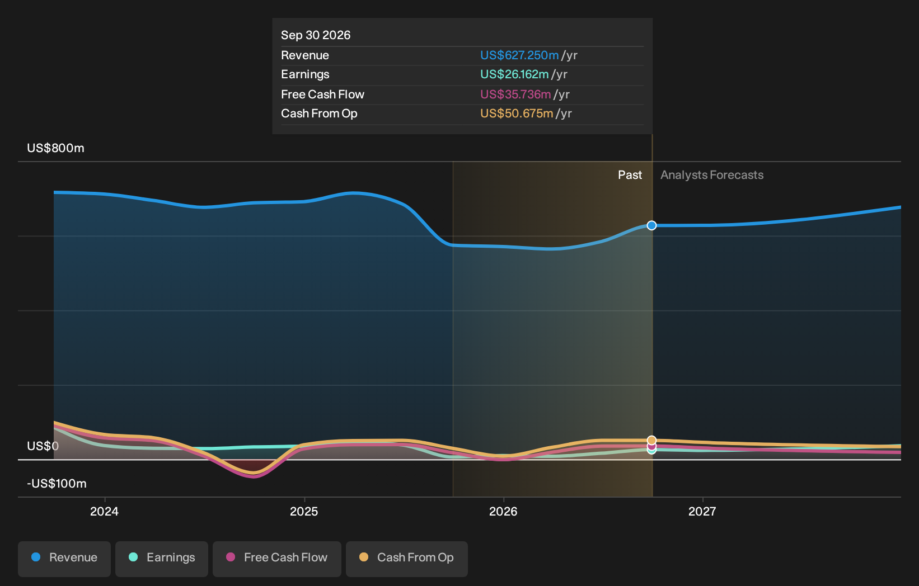
Task: Toggle the Cash From Op series
Action: (407, 559)
